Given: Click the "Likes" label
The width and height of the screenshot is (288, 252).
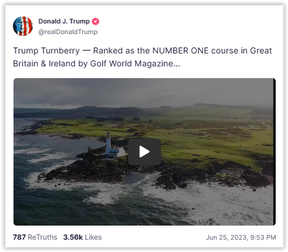Looking at the screenshot, I should click(93, 237).
